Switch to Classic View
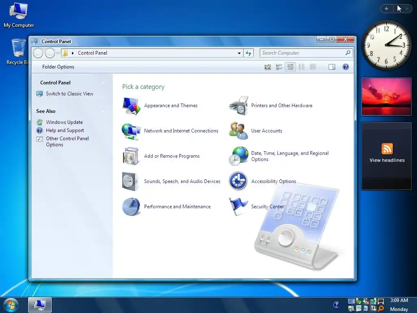The width and height of the screenshot is (417, 313). 69,94
